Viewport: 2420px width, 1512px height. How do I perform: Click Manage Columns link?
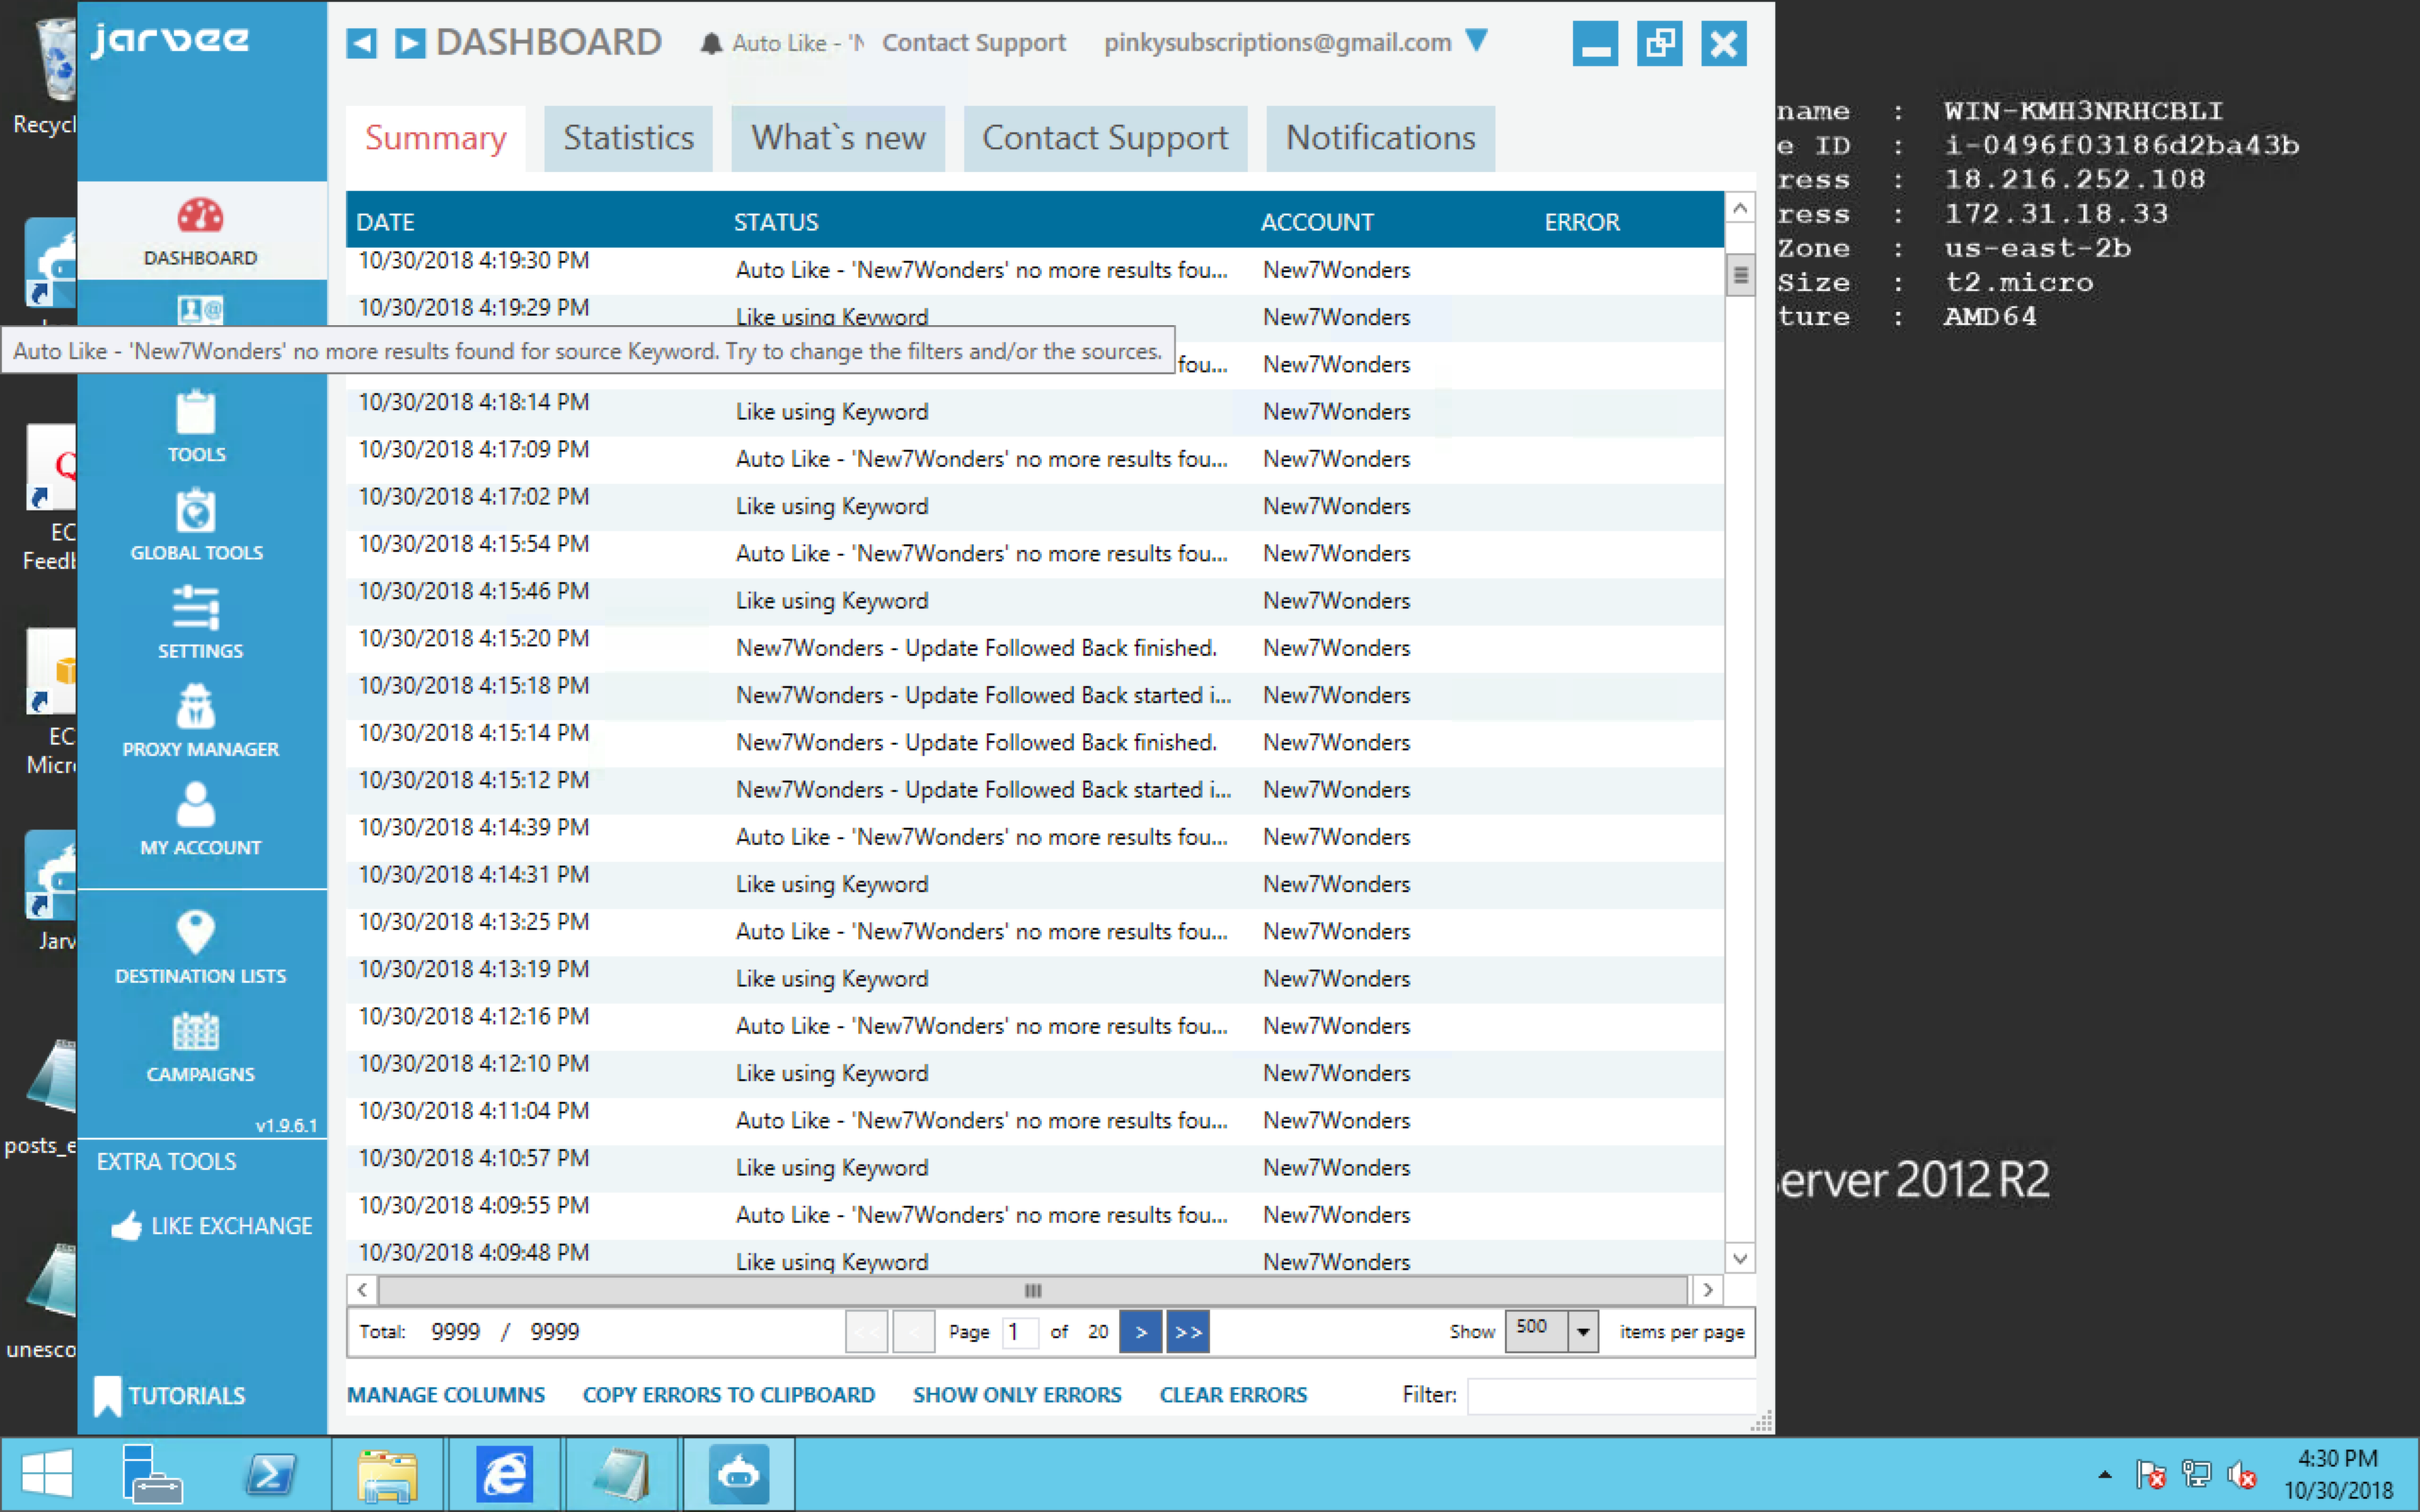(x=446, y=1395)
